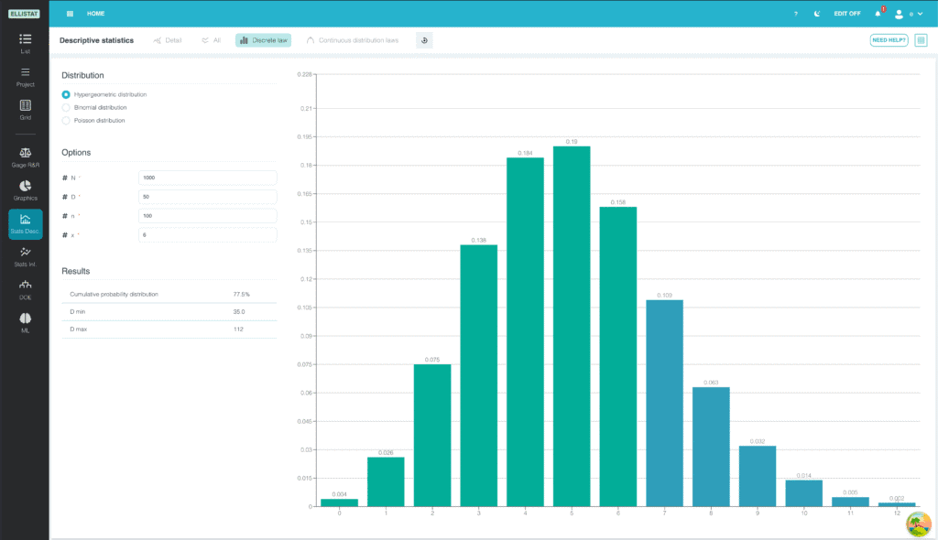
Task: Click the green bar labeled 0.184
Action: point(525,332)
